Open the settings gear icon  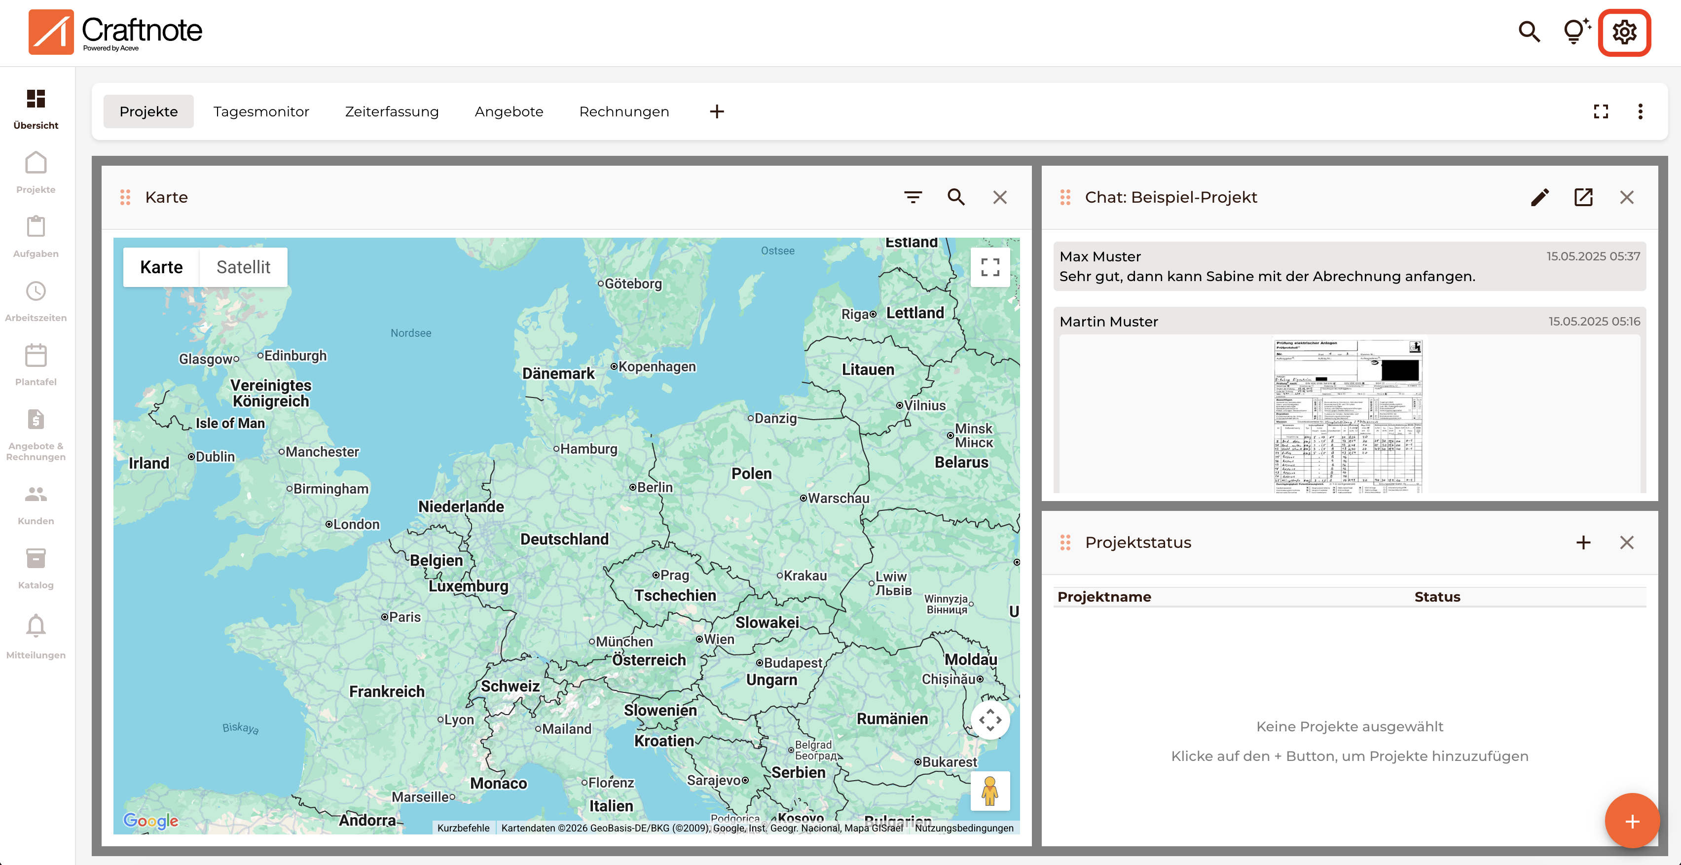click(x=1624, y=32)
